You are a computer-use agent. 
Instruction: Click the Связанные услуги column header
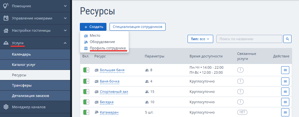tap(247, 56)
